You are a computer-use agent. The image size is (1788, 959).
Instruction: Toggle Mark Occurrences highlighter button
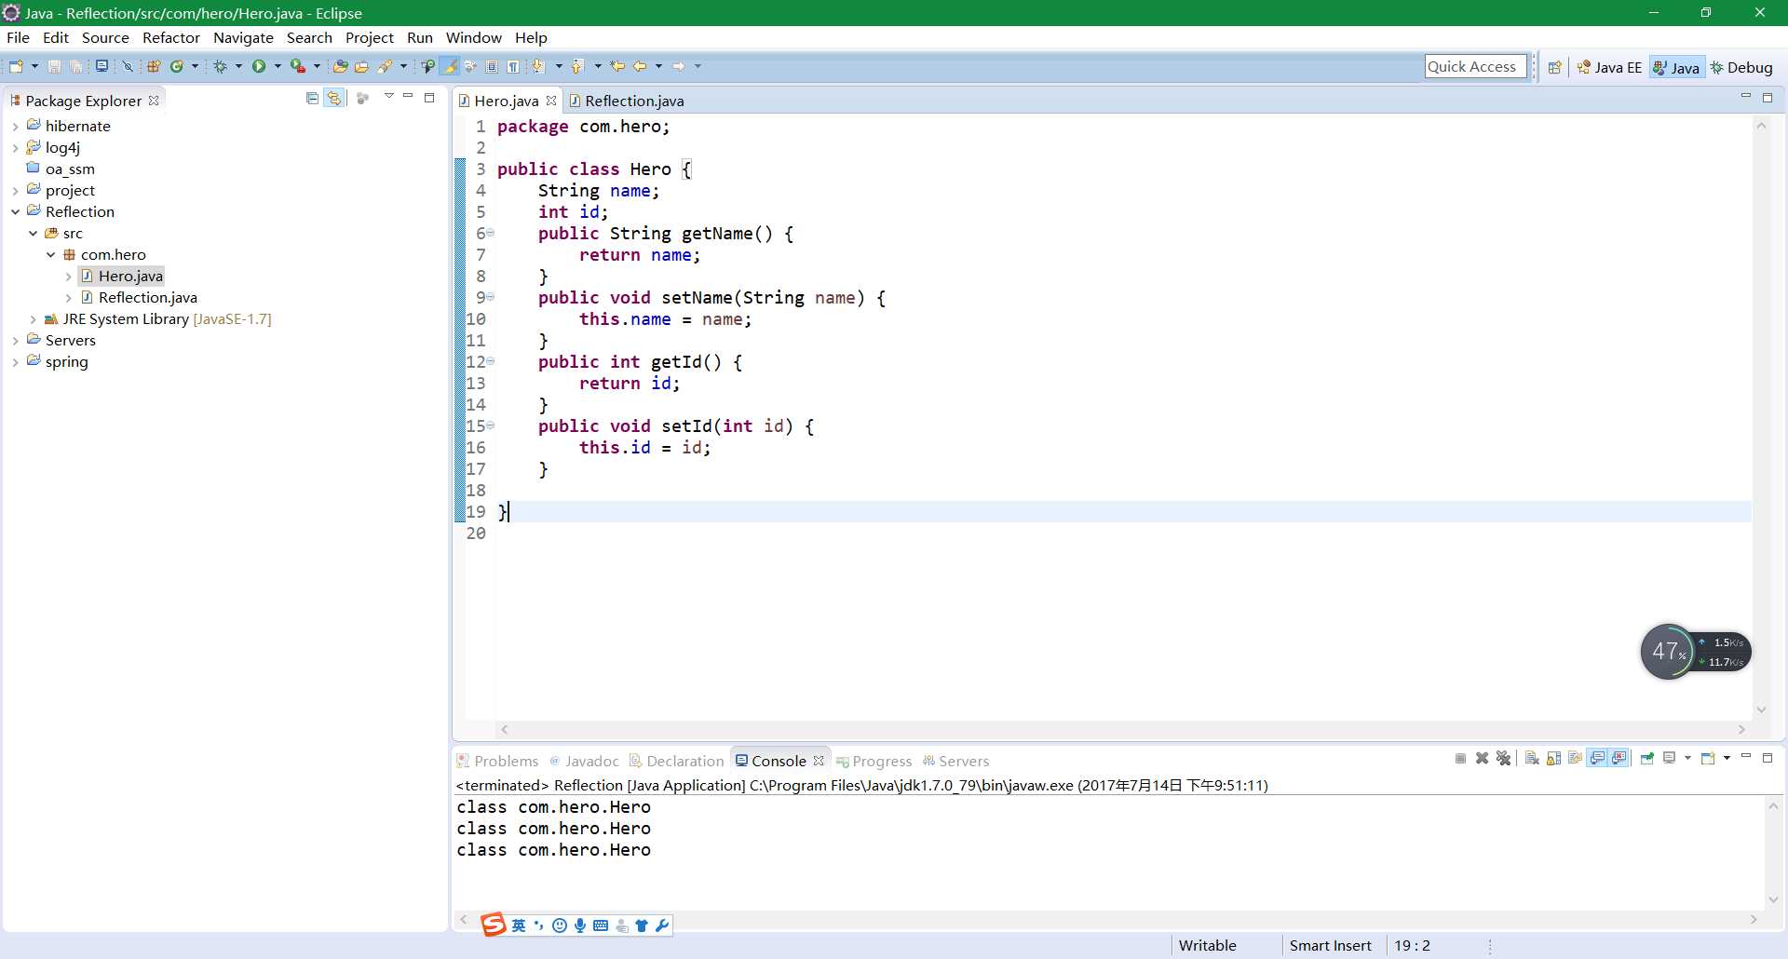450,66
